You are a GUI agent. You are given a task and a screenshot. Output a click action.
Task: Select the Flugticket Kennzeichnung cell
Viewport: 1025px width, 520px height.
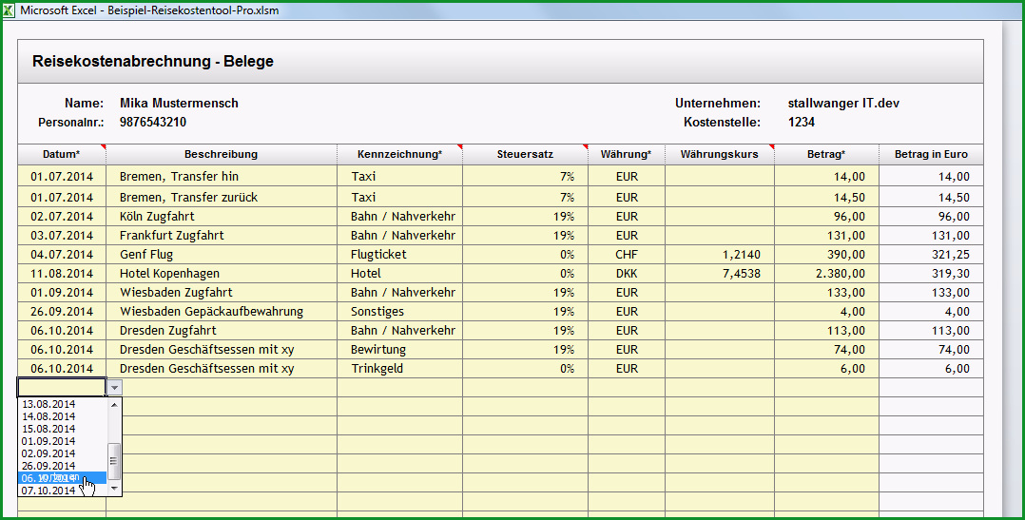click(399, 254)
